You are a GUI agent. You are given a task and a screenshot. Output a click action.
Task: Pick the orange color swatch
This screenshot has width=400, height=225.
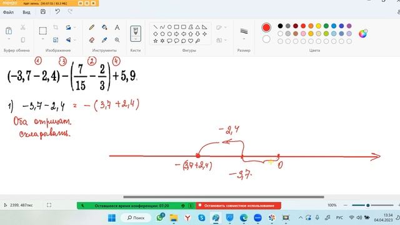[311, 26]
